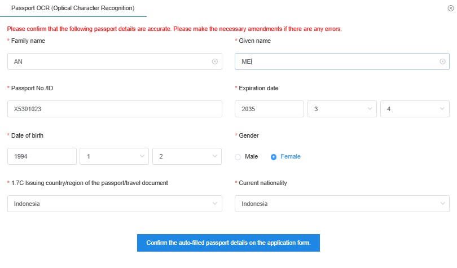Viewport: 457px width, 268px height.
Task: Close the Passport OCR dialog
Action: [449, 8]
